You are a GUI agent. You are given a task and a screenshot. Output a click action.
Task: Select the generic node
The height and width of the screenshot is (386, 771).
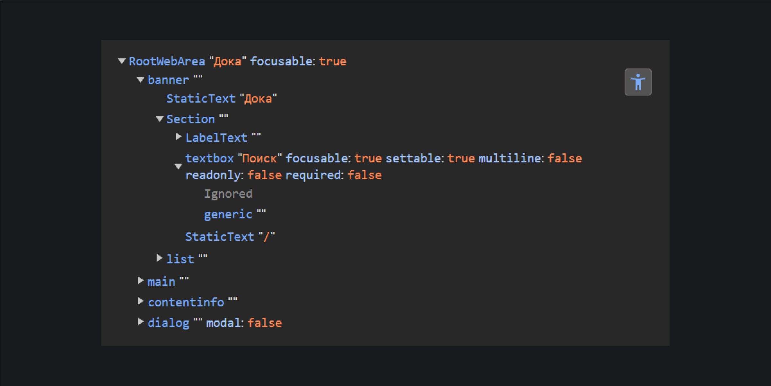click(235, 214)
